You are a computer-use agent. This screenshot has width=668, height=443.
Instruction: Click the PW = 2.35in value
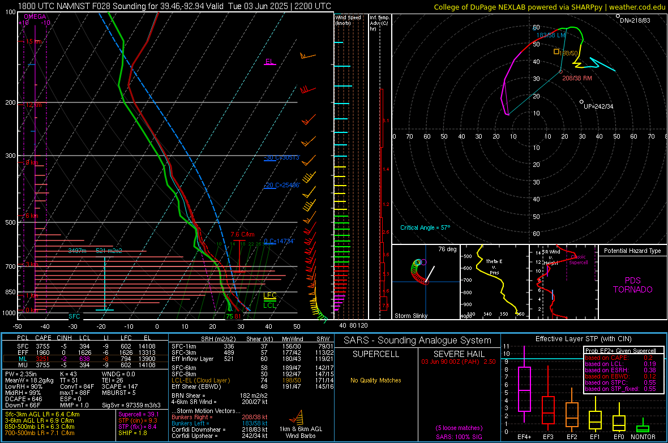(21, 374)
